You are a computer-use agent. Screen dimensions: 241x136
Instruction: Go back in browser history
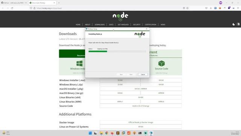click(3, 8)
